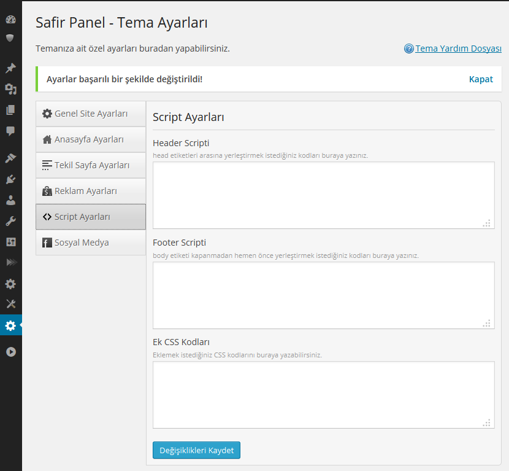Open Pages icon in admin sidebar
The width and height of the screenshot is (509, 471).
coord(10,110)
